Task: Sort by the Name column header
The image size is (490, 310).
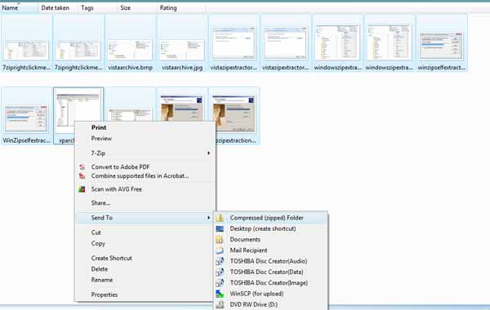Action: [20, 8]
